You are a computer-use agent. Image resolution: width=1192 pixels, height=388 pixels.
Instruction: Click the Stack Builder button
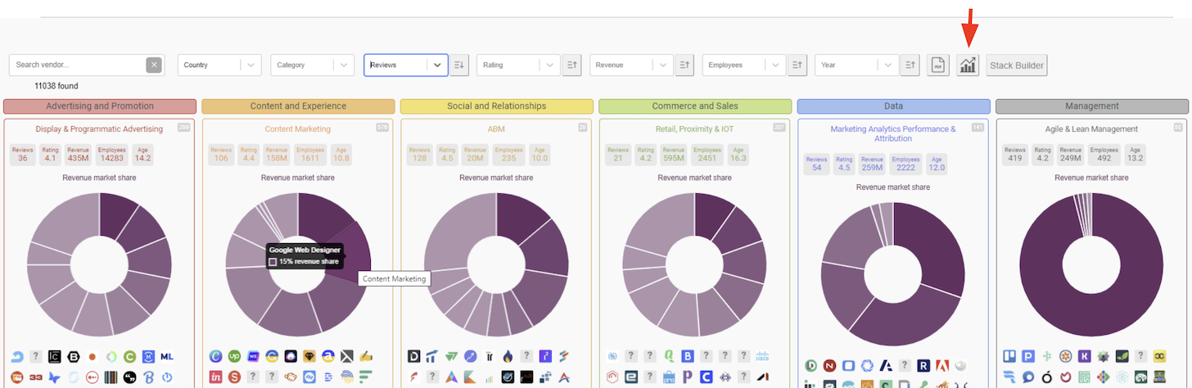coord(1016,65)
